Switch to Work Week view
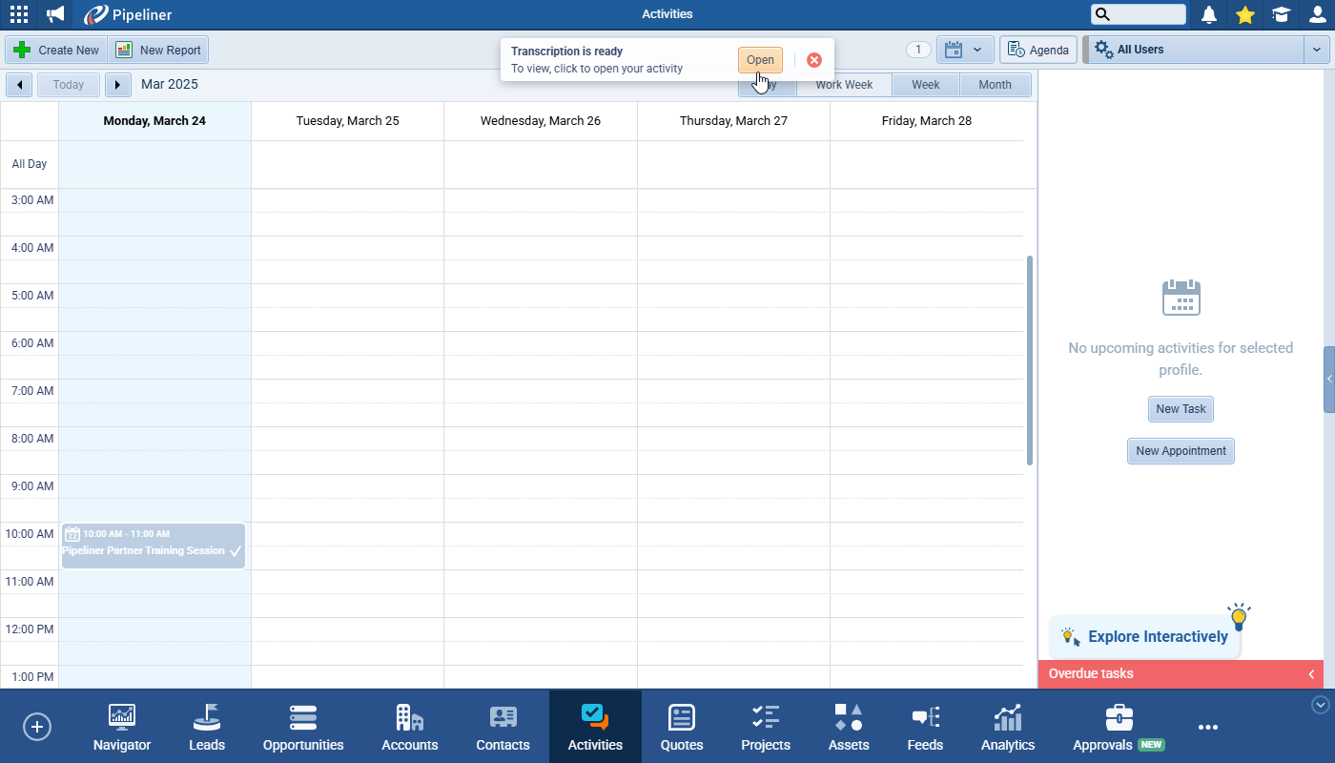 (x=844, y=85)
